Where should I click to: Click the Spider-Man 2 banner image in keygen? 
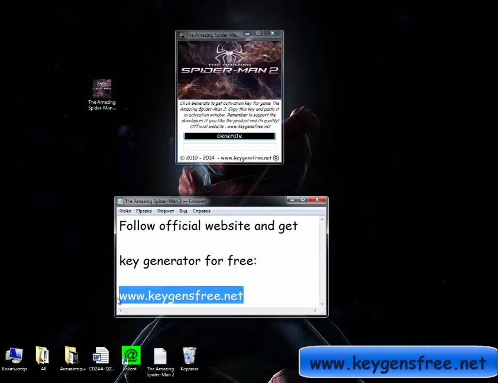click(230, 70)
